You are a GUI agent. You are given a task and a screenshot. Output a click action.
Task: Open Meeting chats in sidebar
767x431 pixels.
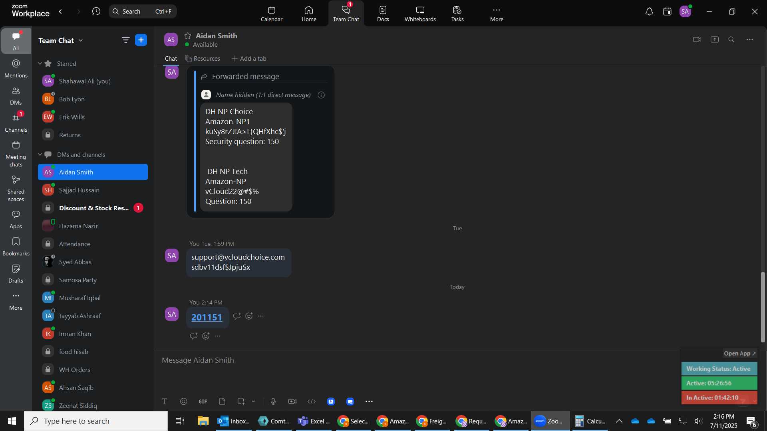16,154
